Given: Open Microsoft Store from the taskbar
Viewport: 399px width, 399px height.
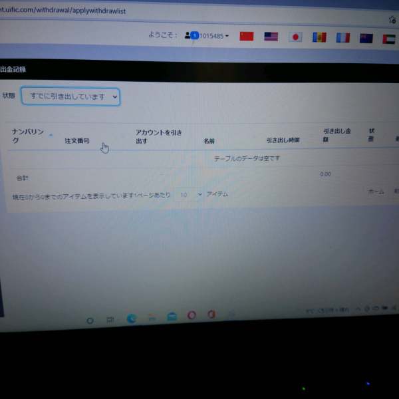Looking at the screenshot, I should (x=172, y=317).
